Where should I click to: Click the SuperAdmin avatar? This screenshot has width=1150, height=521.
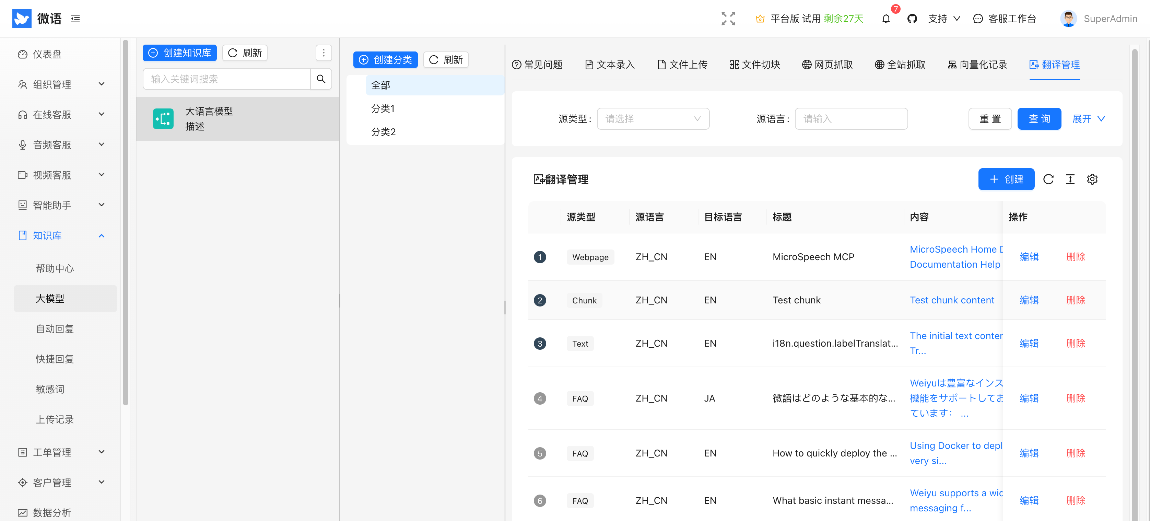click(1068, 19)
